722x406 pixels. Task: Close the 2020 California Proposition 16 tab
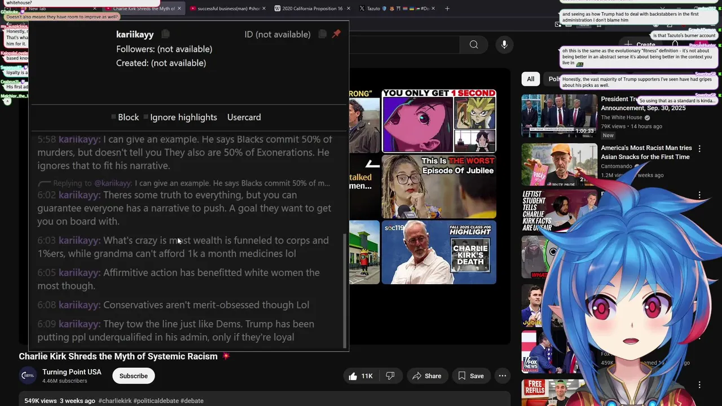tap(348, 8)
